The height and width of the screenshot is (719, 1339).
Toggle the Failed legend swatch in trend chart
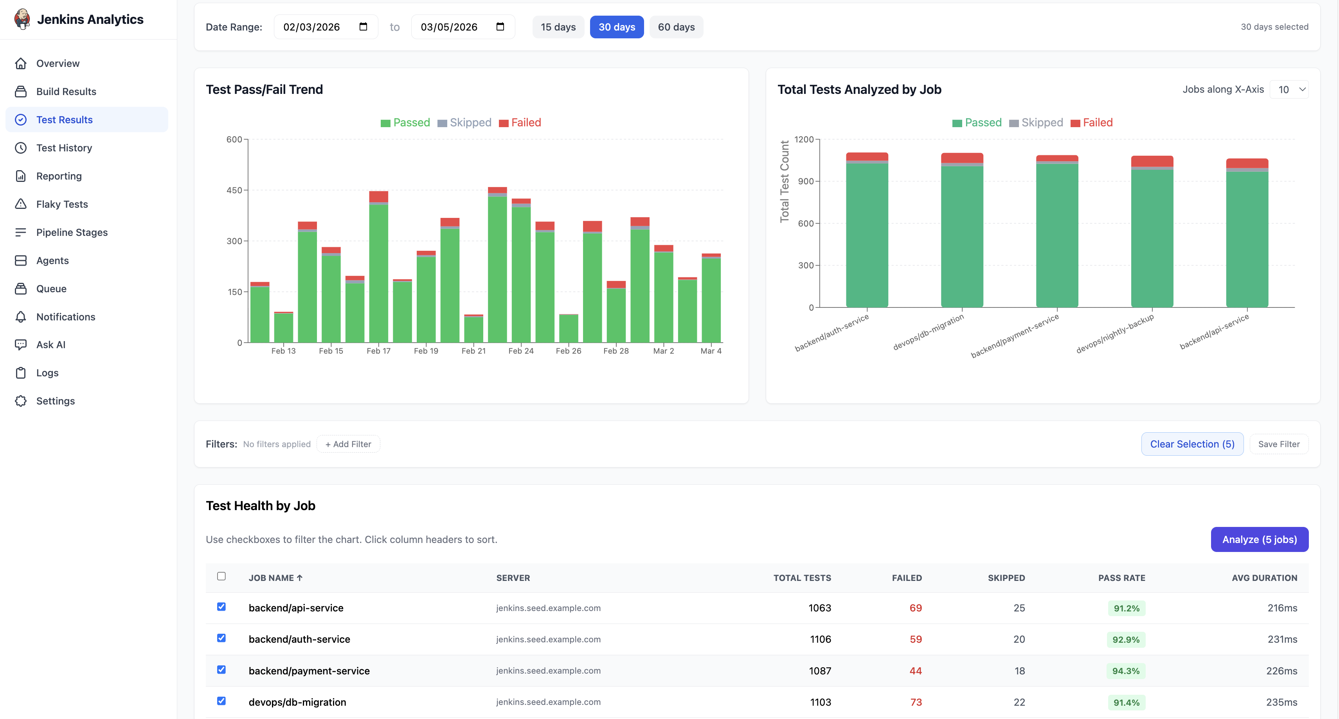click(503, 123)
